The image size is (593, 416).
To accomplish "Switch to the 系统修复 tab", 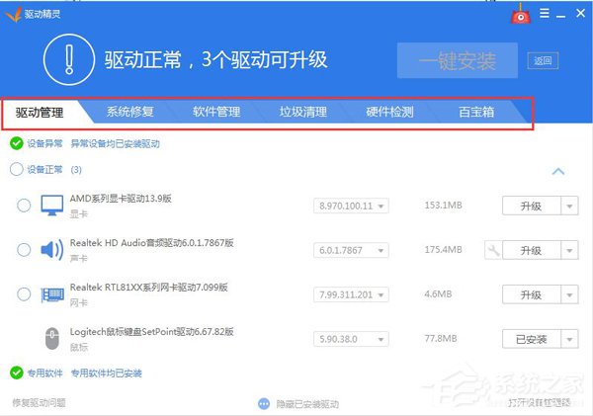I will coord(130,112).
